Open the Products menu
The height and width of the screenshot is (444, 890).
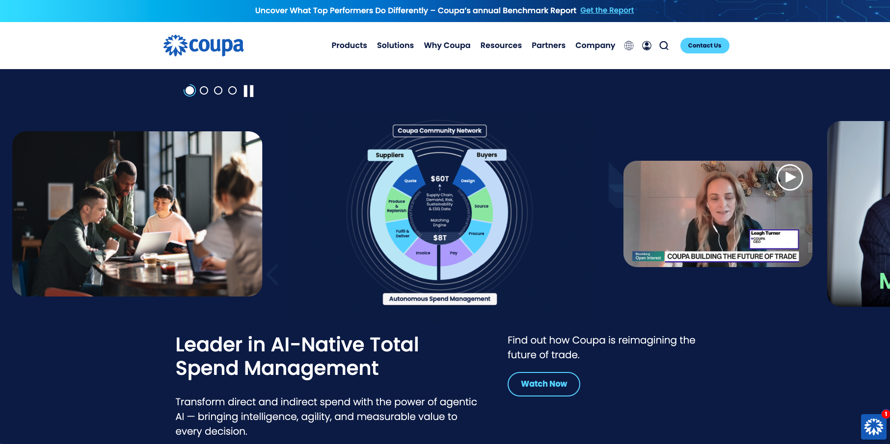click(x=349, y=46)
